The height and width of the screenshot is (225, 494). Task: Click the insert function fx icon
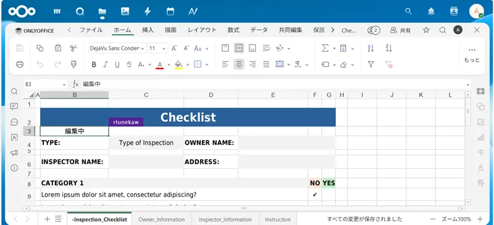point(75,84)
